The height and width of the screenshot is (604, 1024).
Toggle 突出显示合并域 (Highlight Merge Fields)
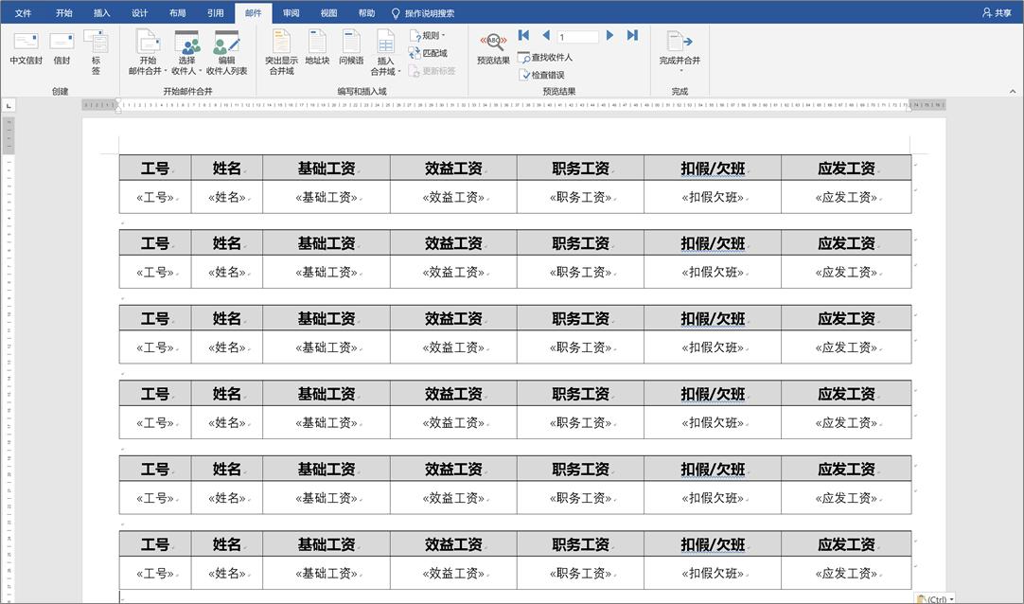click(281, 52)
